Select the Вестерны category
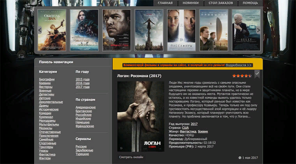Screen dimensions: 296x164 (x=46, y=87)
